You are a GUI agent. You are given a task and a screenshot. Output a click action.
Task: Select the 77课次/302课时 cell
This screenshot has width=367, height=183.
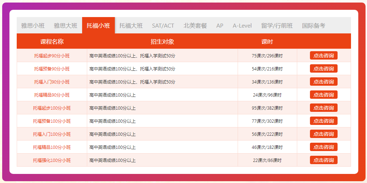[x=267, y=121]
